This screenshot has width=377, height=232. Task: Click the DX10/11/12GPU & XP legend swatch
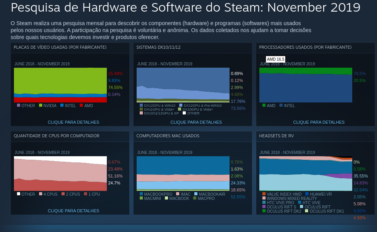[141, 113]
